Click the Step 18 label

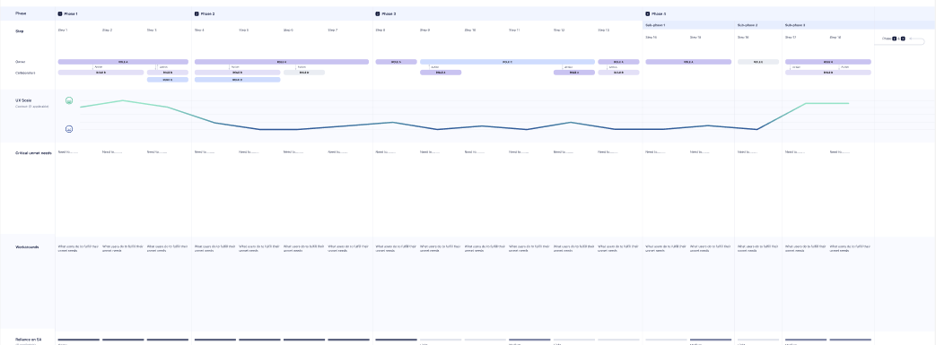[x=835, y=37]
